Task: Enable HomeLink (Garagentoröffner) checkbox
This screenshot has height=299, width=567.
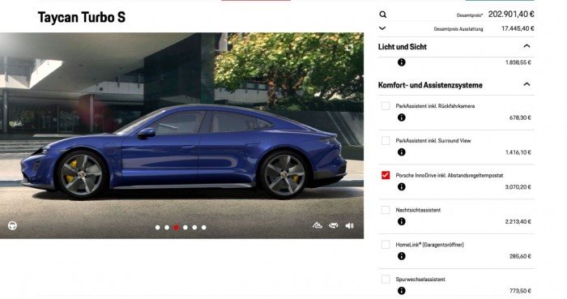Action: coord(386,245)
